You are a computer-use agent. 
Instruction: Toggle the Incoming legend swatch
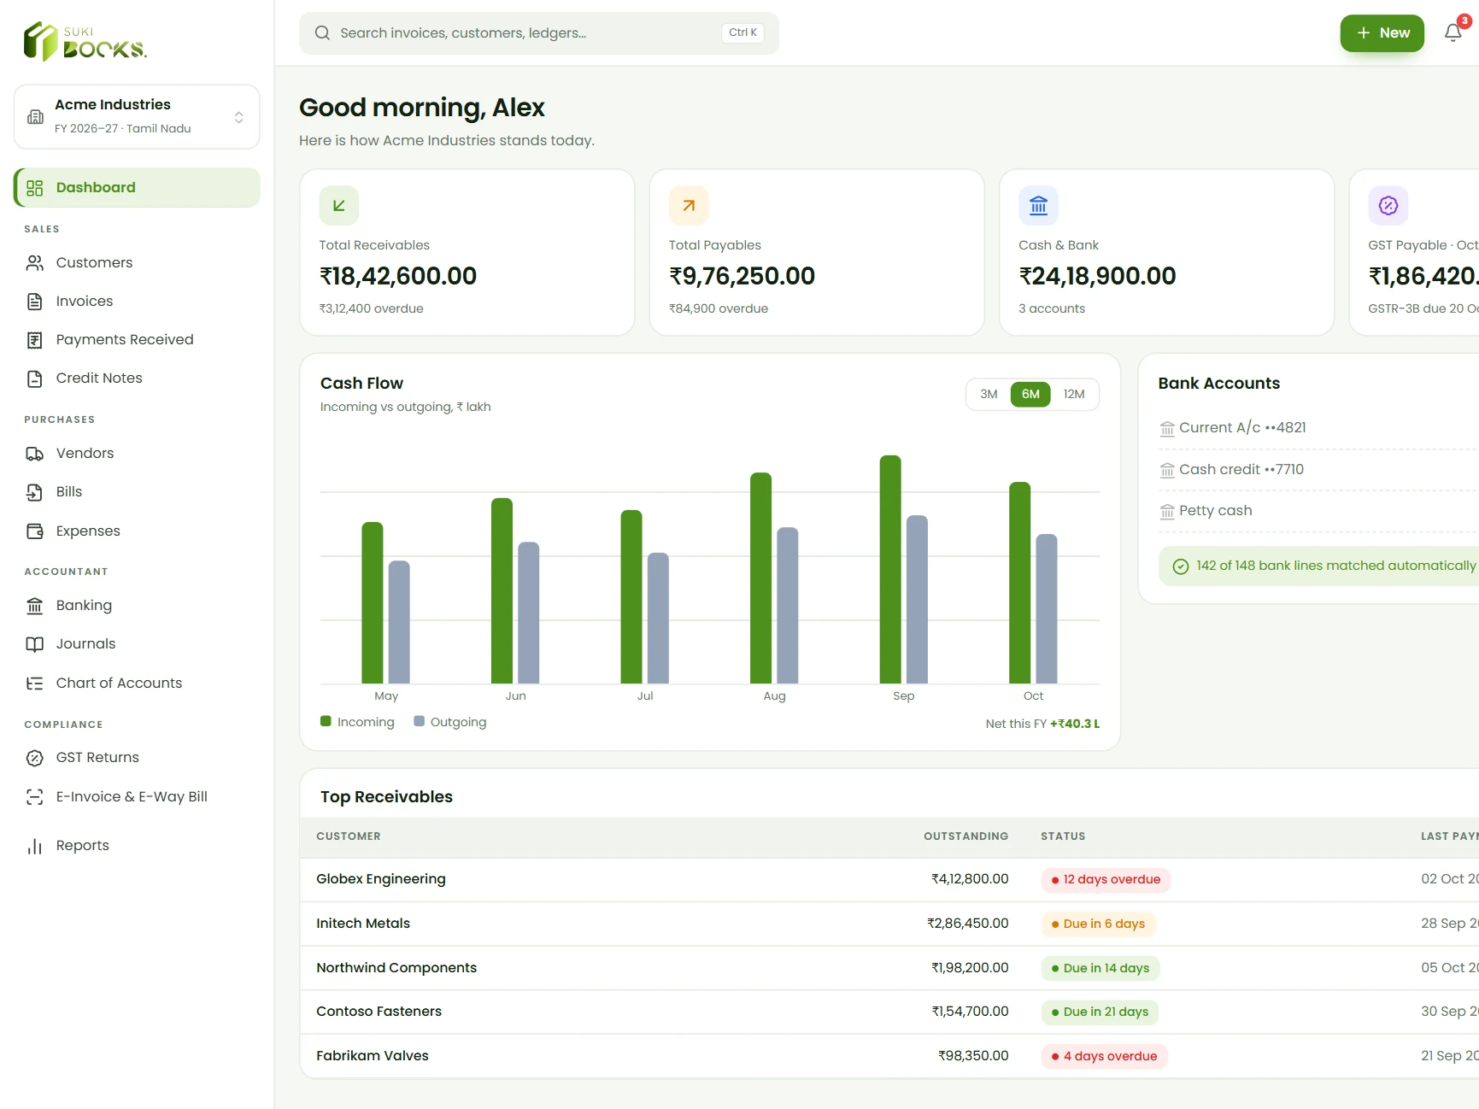point(326,721)
